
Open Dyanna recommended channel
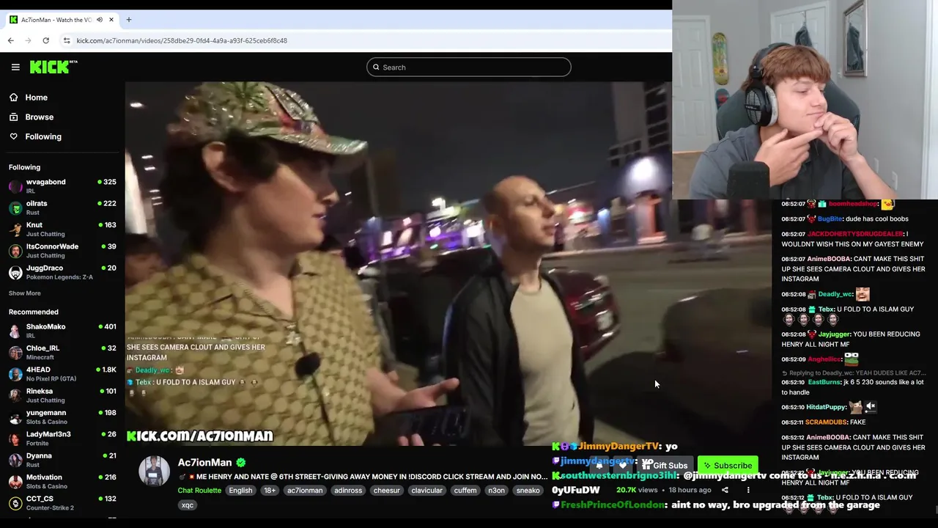pos(62,460)
